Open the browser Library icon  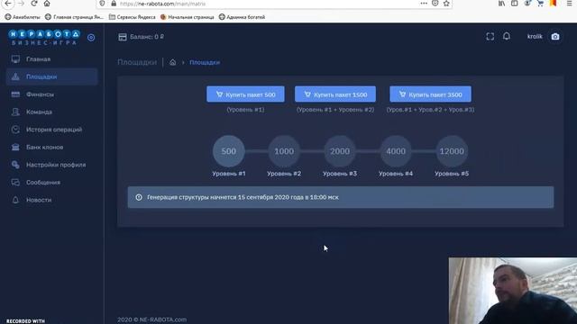click(x=502, y=4)
